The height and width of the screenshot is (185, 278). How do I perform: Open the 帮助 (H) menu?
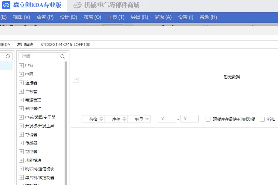[x=208, y=17]
